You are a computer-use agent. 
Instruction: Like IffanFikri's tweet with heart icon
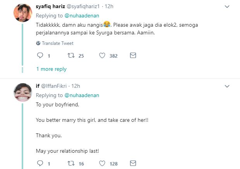click(102, 164)
